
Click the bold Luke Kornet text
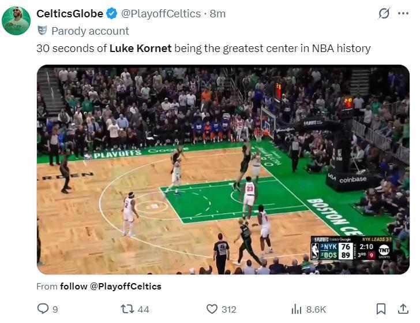point(140,48)
